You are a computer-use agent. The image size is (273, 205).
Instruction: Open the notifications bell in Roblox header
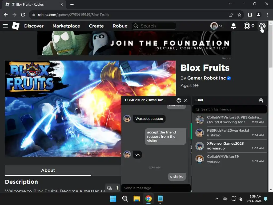234,26
